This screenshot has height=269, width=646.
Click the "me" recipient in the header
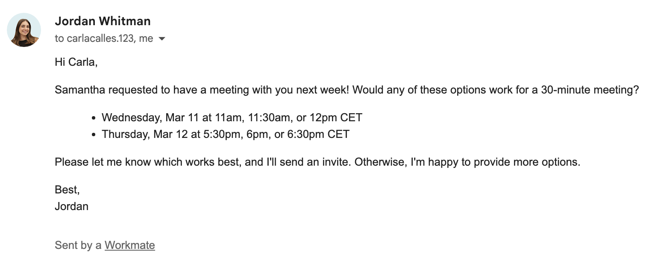[146, 38]
